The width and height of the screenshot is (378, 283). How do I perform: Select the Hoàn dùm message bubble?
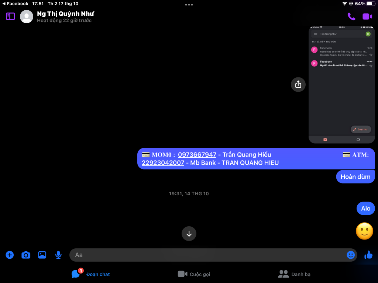355,177
